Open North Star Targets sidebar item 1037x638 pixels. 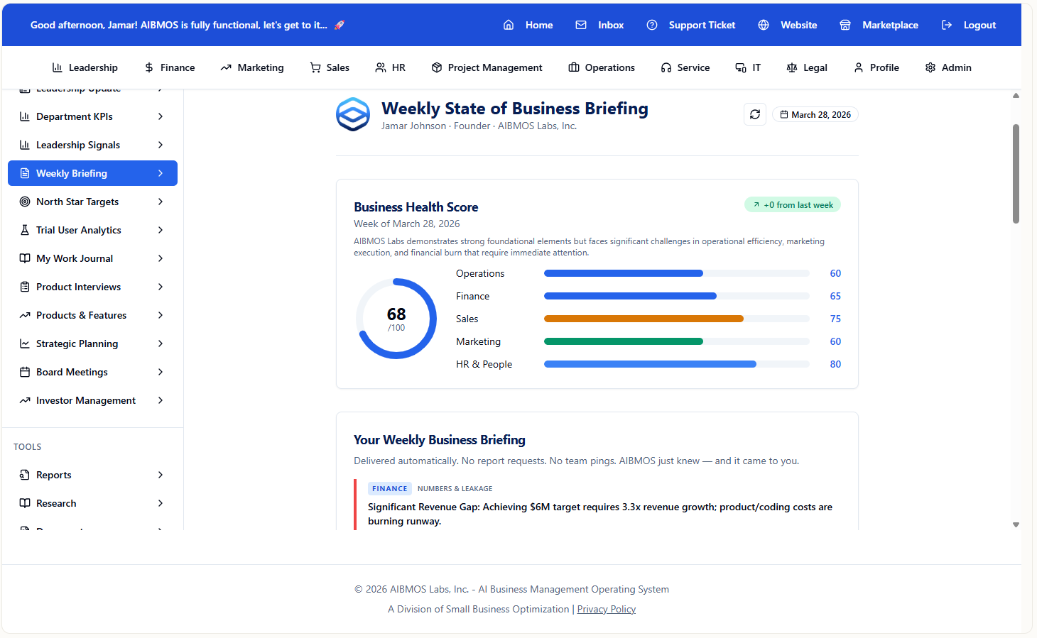pyautogui.click(x=92, y=202)
